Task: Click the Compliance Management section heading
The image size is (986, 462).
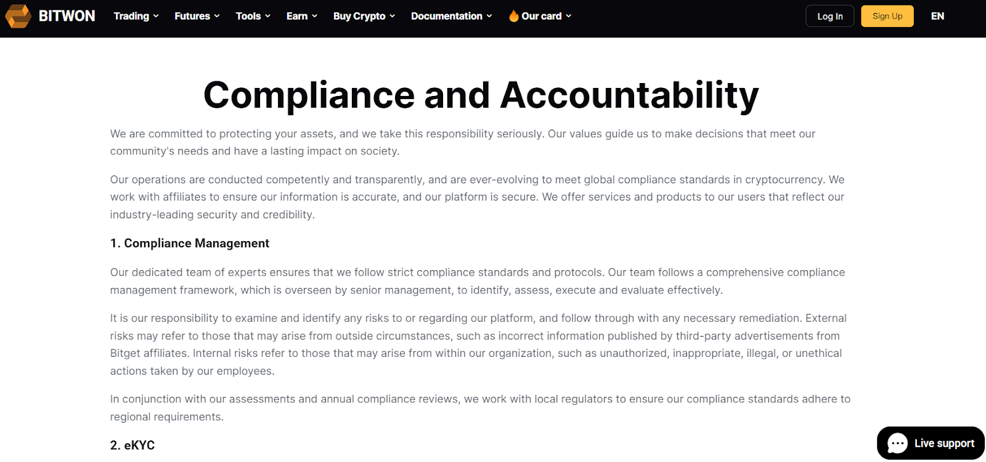Action: pyautogui.click(x=190, y=243)
